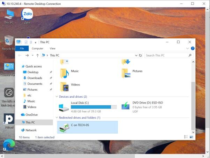Open the Computer ribbon tab
Viewport: 210px width, 158px height.
(37, 48)
